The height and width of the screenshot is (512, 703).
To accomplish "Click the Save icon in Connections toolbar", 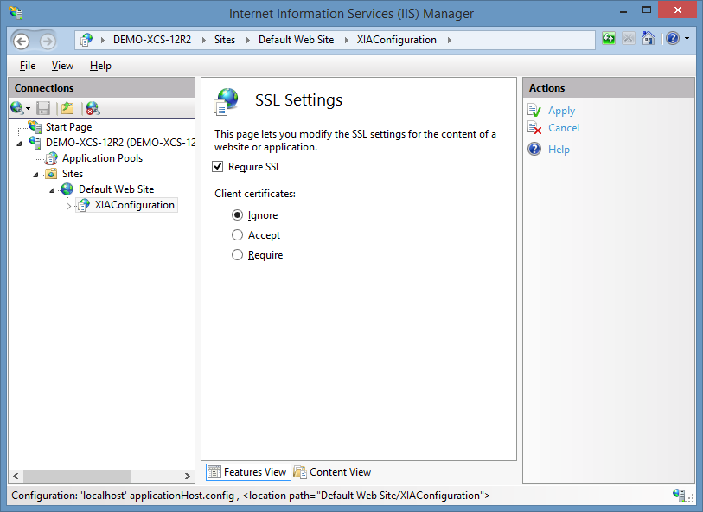I will pos(43,108).
